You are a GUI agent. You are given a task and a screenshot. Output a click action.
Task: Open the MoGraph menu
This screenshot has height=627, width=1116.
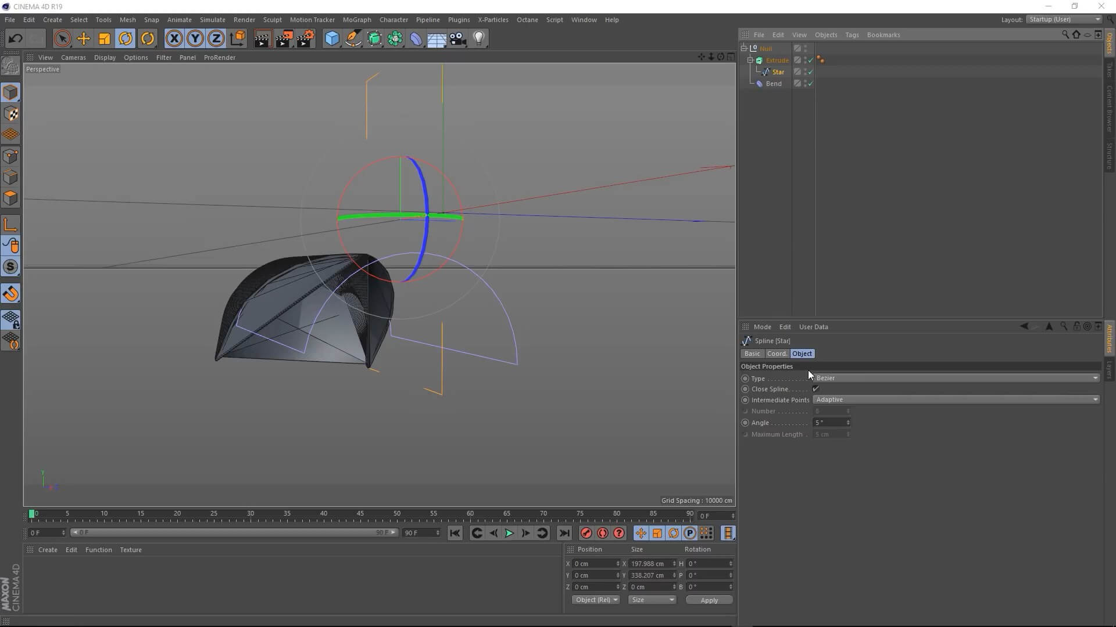click(356, 20)
